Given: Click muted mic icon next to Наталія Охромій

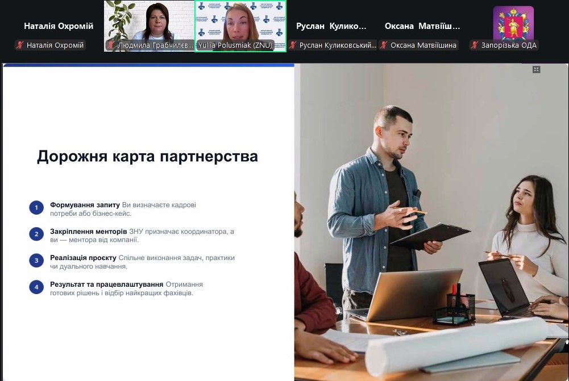Looking at the screenshot, I should tap(20, 45).
